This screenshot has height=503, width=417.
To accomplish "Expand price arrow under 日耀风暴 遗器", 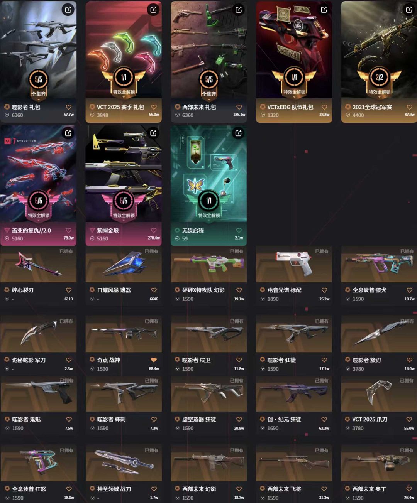I will point(92,299).
